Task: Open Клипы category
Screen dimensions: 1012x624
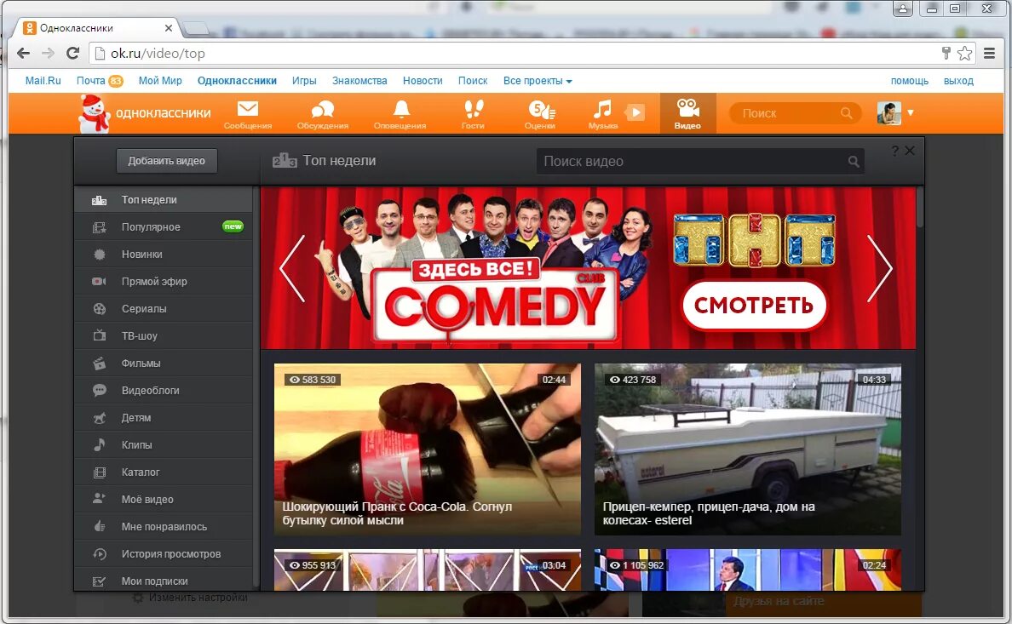Action: pyautogui.click(x=164, y=444)
